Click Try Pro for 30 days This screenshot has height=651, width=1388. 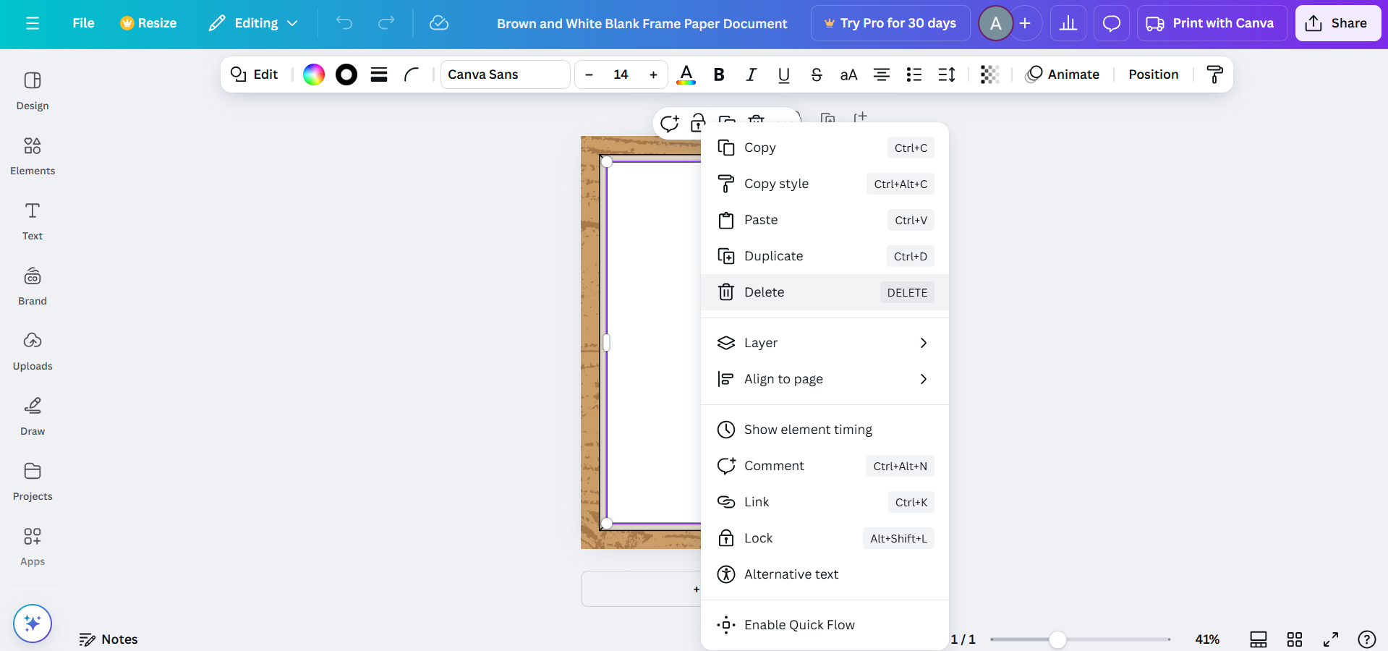890,23
